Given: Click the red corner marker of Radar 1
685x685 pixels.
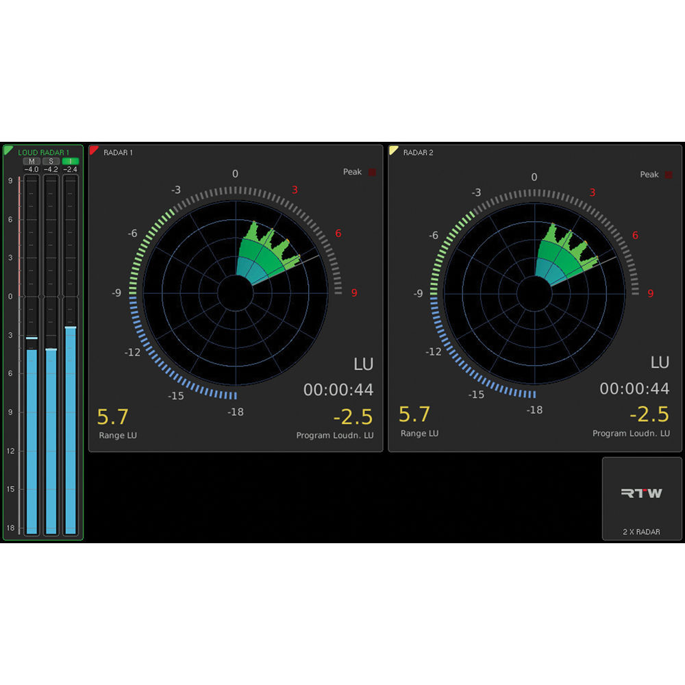Looking at the screenshot, I should click(94, 150).
